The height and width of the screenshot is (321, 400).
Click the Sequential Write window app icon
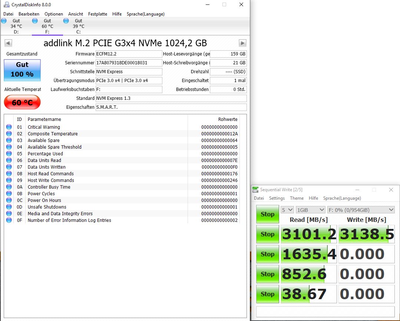point(255,190)
